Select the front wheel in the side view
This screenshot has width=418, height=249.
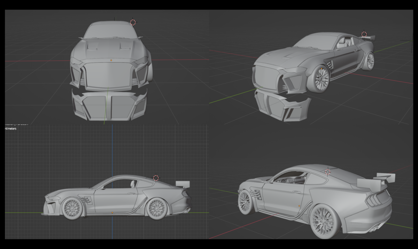tap(72, 208)
